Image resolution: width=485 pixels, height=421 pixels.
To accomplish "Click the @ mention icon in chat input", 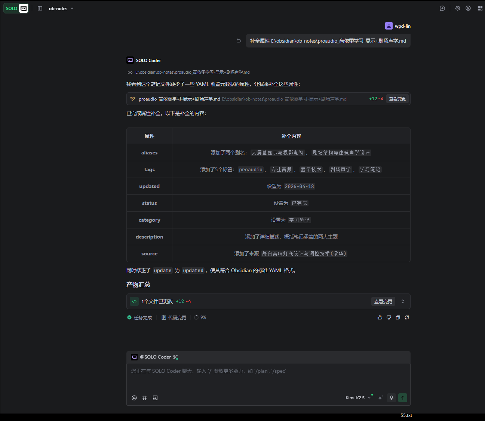I will point(134,398).
